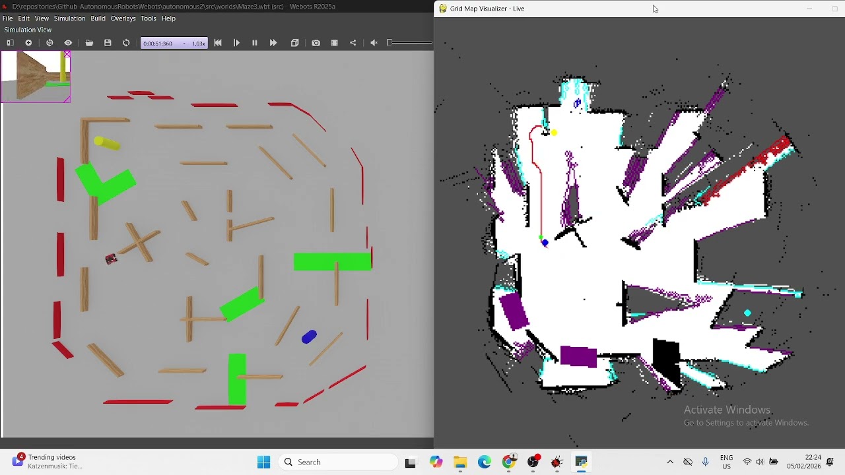
Task: Step the simulation one frame forward
Action: coord(236,43)
